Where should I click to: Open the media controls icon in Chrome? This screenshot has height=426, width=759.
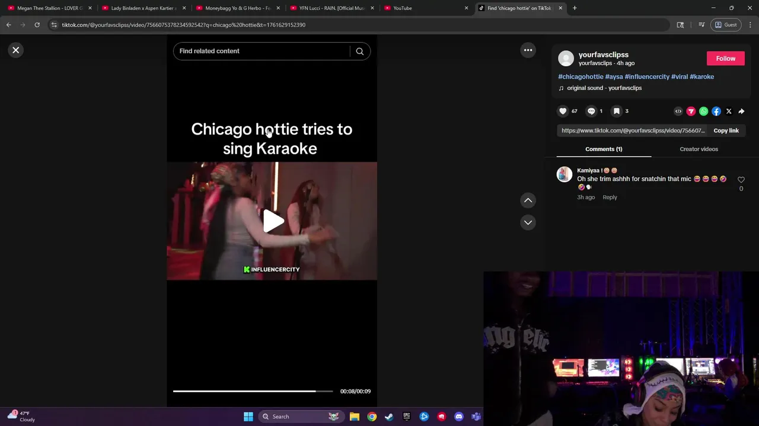point(701,25)
